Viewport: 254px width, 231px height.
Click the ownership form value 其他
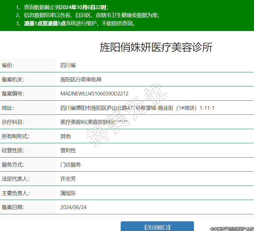pyautogui.click(x=66, y=136)
